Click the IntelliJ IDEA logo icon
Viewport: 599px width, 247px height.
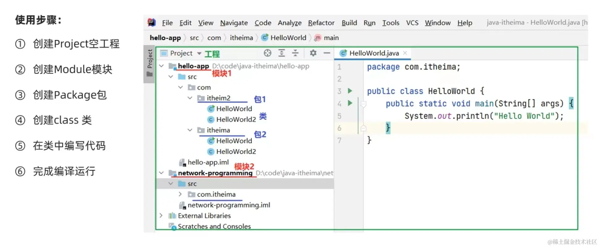click(151, 22)
